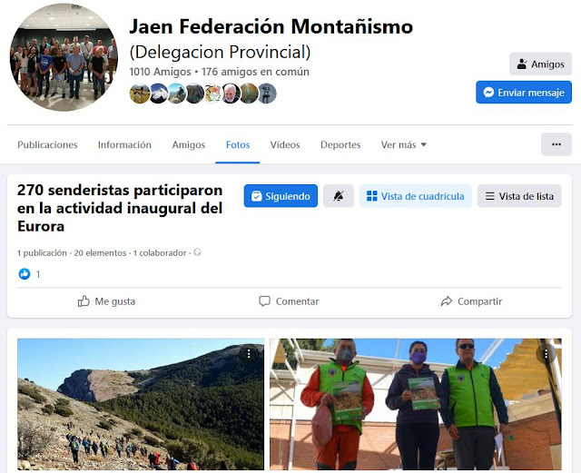The height and width of the screenshot is (473, 581).
Task: Click the notification bell mute icon
Action: (x=339, y=196)
